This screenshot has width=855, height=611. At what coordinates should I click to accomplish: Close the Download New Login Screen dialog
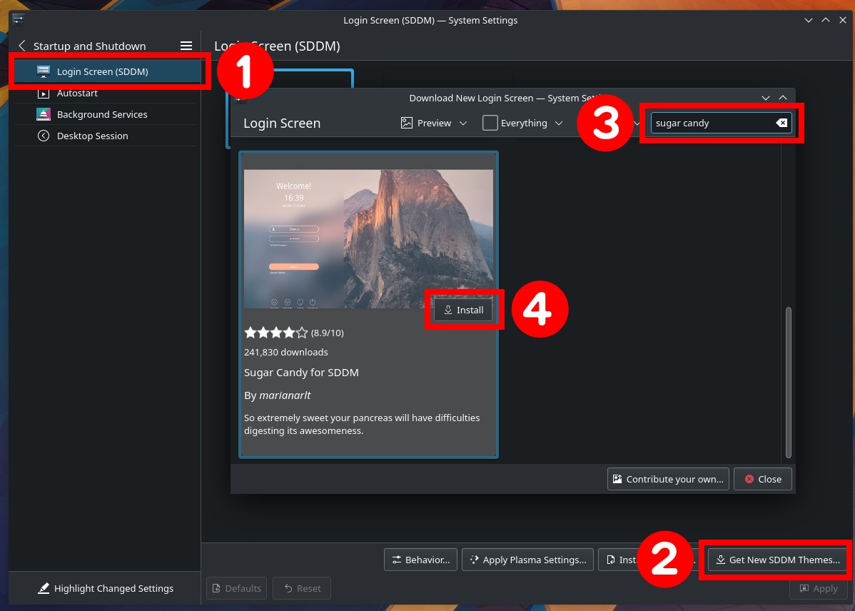(762, 479)
